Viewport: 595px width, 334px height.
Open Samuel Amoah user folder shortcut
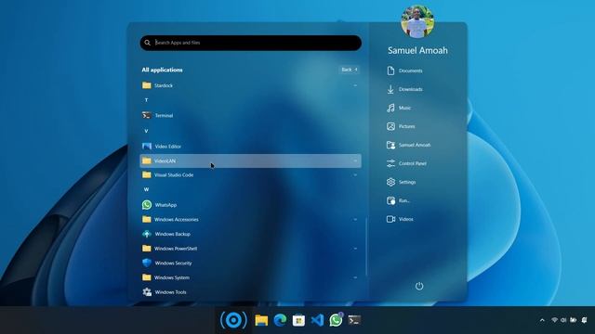[408, 145]
